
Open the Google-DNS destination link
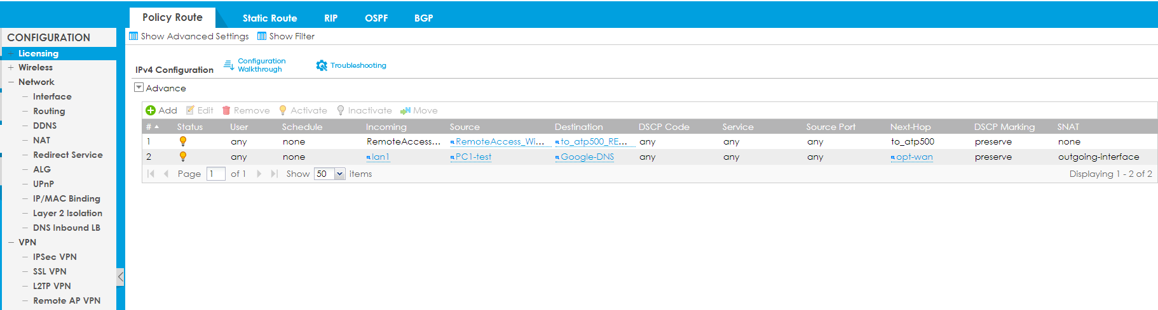pos(587,157)
